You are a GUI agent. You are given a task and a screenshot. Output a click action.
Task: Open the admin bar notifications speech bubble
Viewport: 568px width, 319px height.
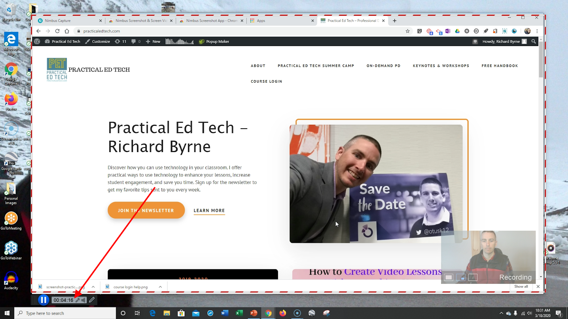(x=475, y=41)
